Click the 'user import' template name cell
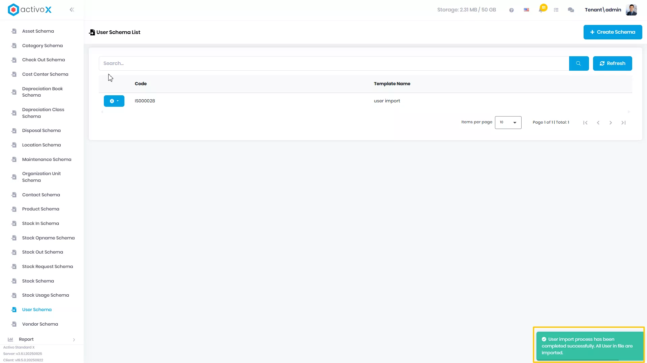The width and height of the screenshot is (647, 363). pyautogui.click(x=387, y=101)
